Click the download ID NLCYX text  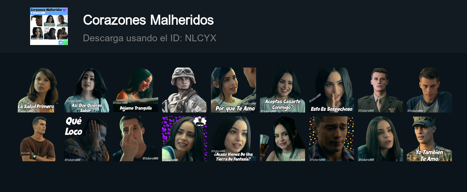[150, 38]
